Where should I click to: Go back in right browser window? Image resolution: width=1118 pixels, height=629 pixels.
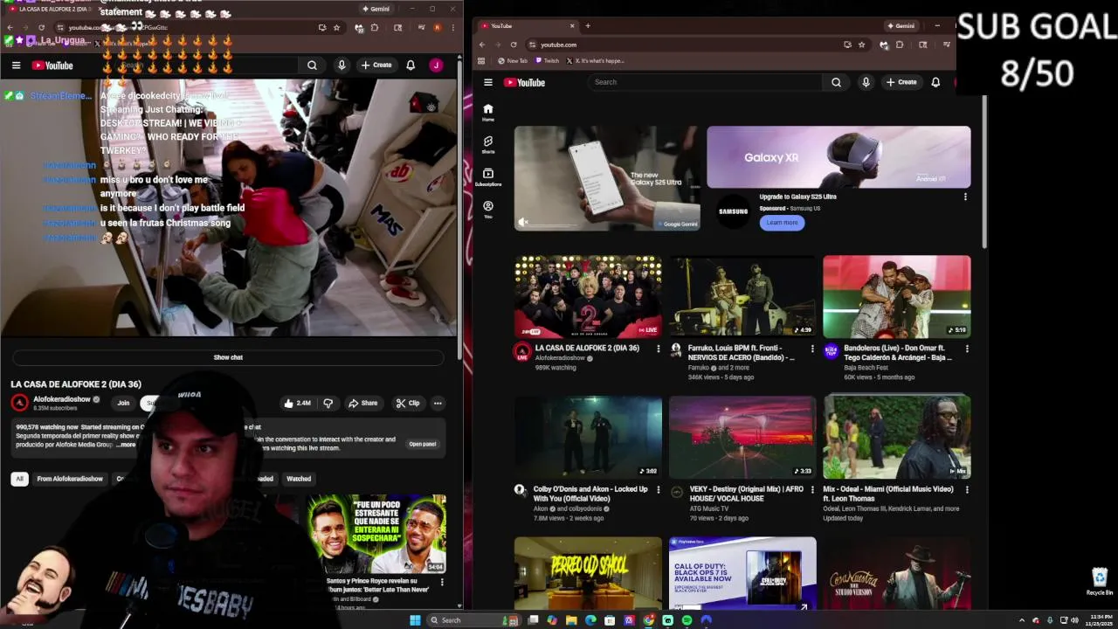tap(481, 45)
